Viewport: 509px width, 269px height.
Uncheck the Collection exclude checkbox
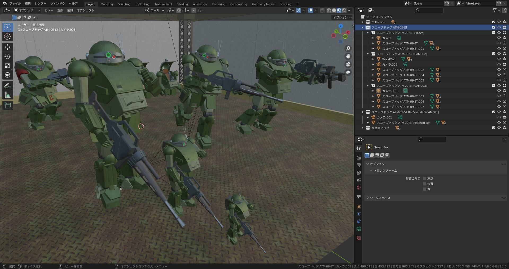click(x=494, y=22)
